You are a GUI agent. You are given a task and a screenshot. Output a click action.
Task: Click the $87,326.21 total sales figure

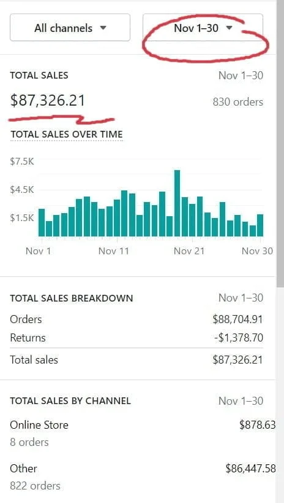tap(48, 100)
